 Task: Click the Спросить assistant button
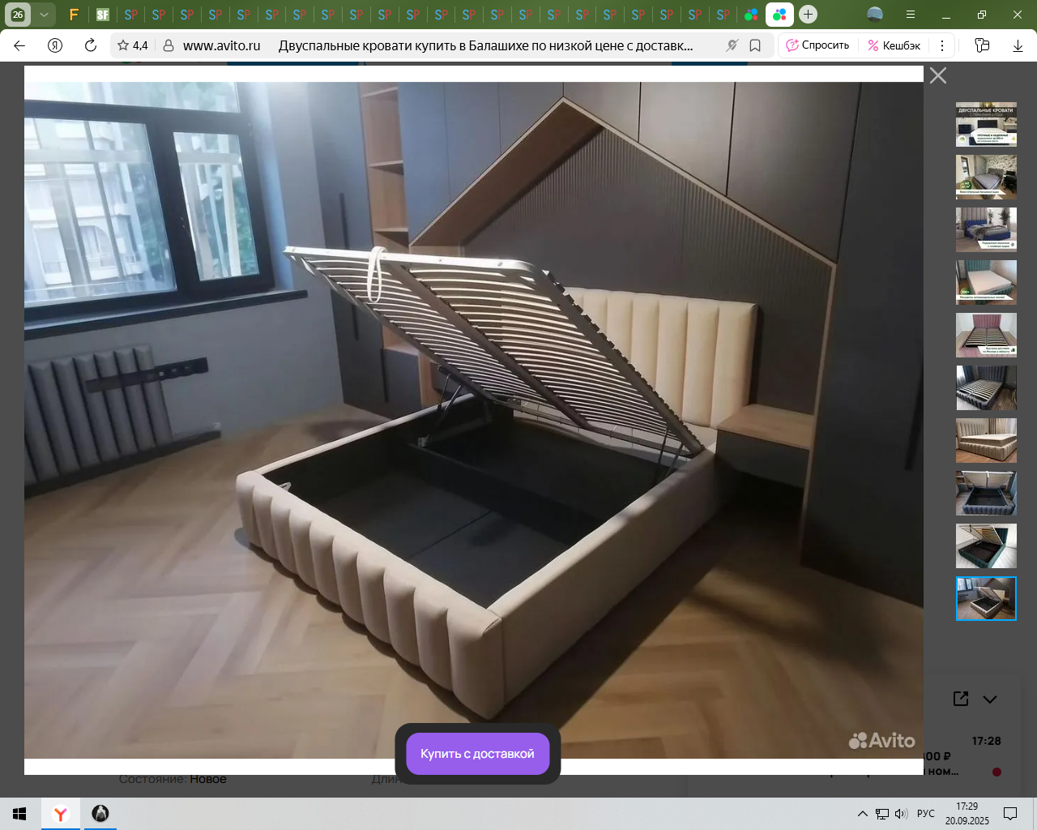point(817,45)
